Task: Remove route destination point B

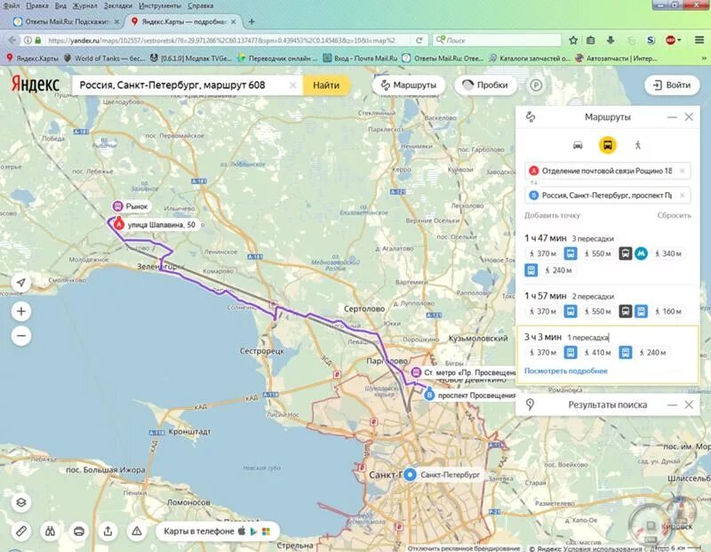Action: [x=682, y=196]
